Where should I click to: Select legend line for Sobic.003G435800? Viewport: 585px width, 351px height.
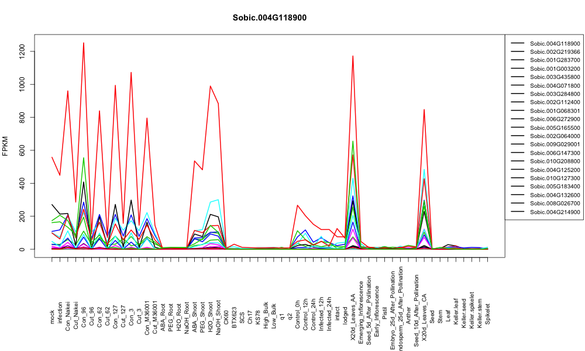click(518, 77)
